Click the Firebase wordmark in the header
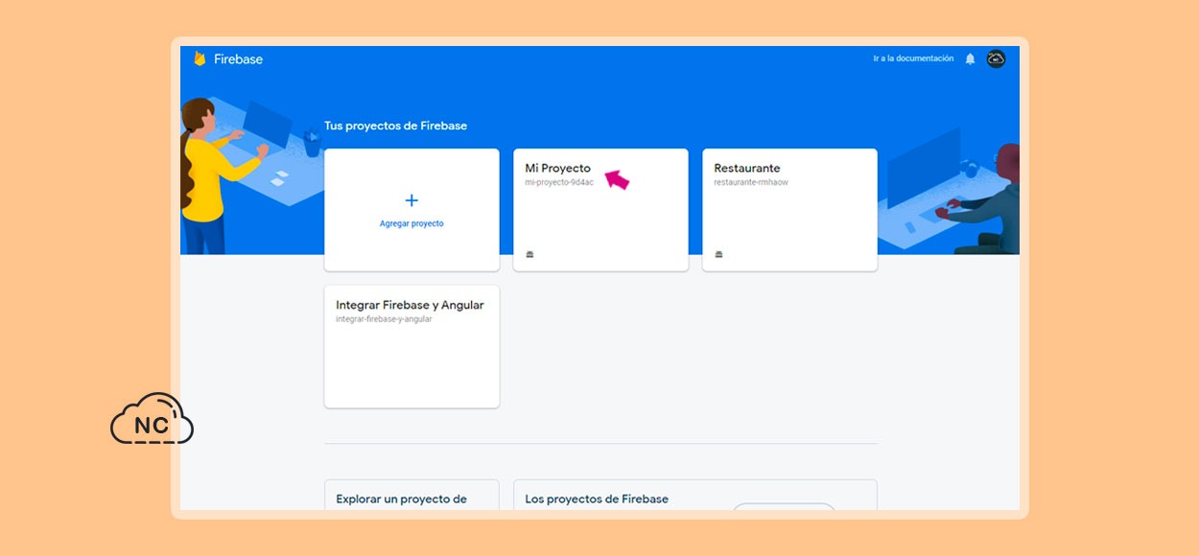The width and height of the screenshot is (1199, 556). coord(238,59)
